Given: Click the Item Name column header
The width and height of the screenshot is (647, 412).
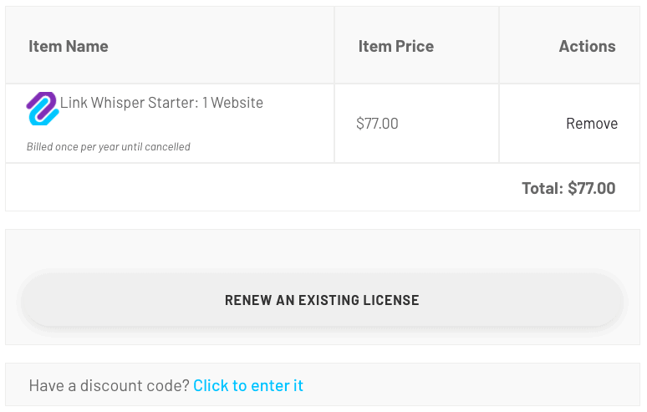Looking at the screenshot, I should [x=69, y=46].
